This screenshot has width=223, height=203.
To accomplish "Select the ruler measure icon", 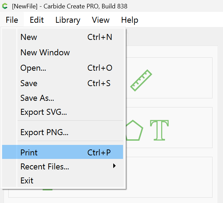I will coord(141,80).
